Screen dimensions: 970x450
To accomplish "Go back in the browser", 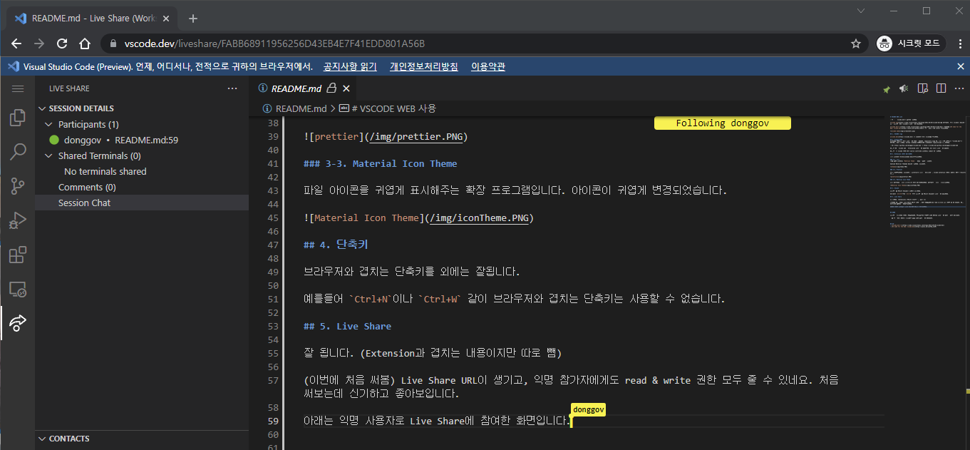I will (16, 44).
